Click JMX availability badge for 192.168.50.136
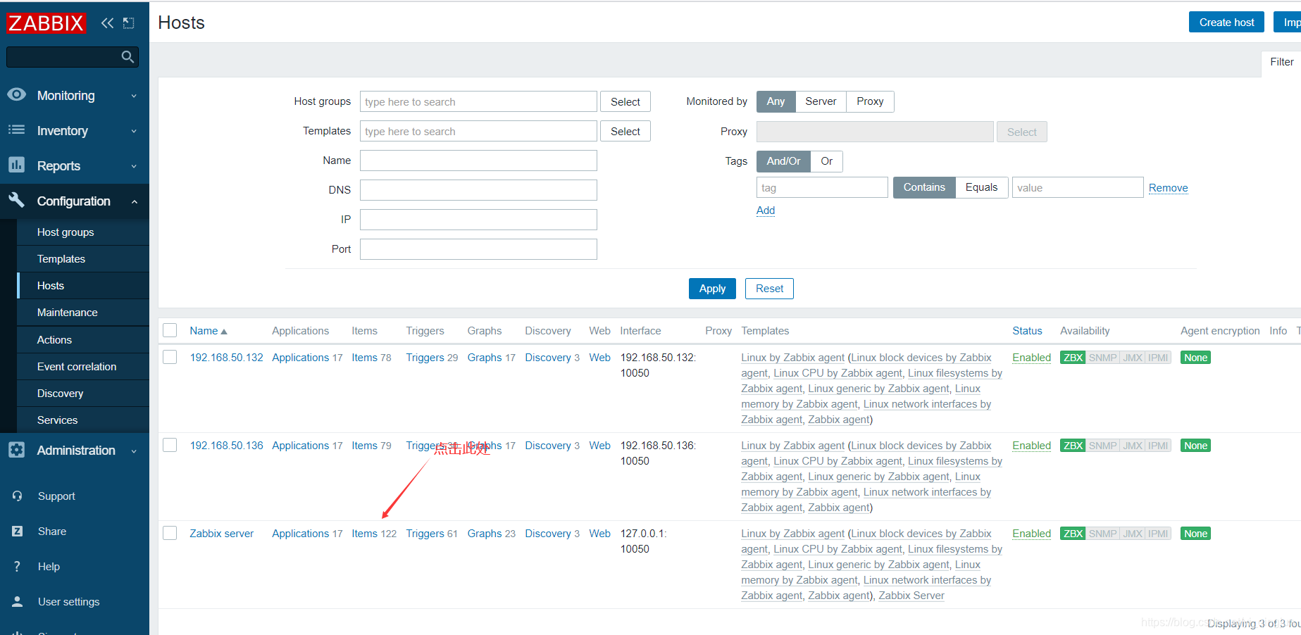The height and width of the screenshot is (635, 1301). tap(1133, 446)
